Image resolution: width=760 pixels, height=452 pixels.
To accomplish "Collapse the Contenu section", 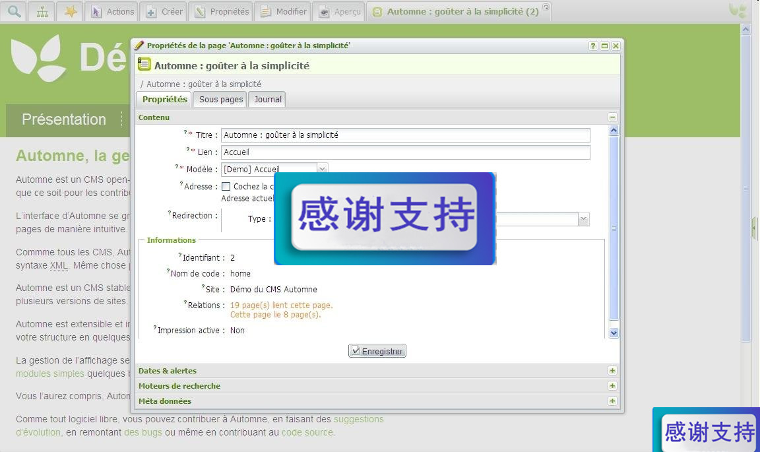I will click(x=612, y=117).
